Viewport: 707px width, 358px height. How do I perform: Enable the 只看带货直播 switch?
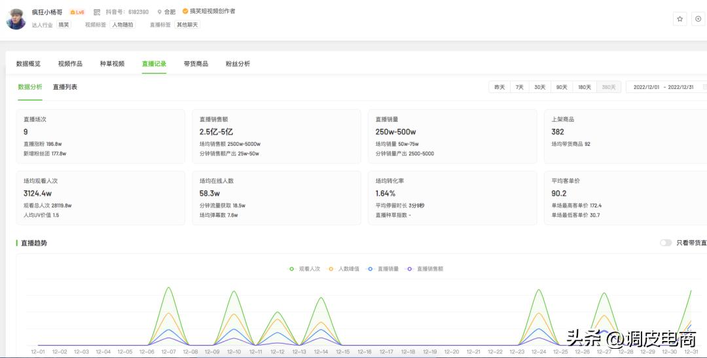pyautogui.click(x=666, y=243)
